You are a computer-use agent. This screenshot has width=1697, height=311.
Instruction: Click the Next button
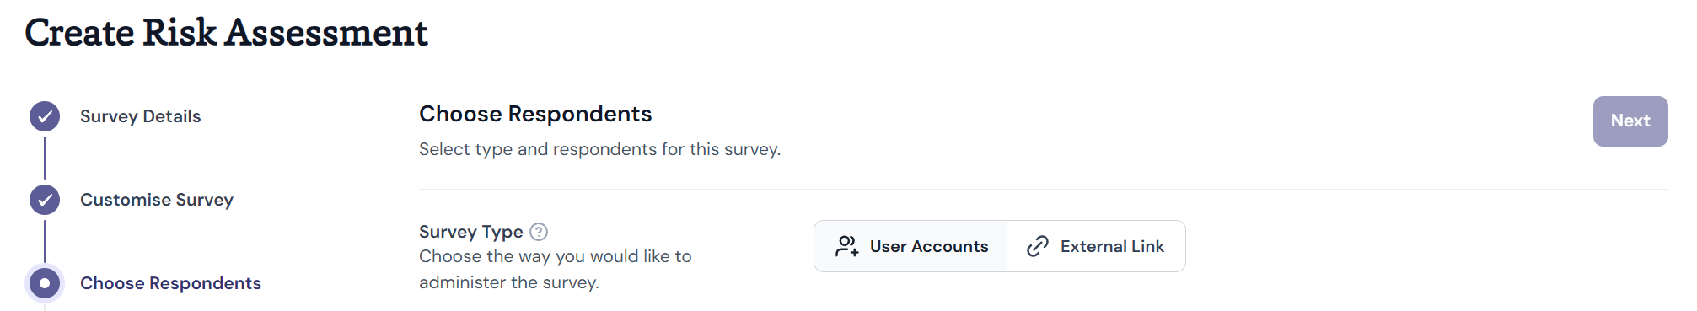(1630, 121)
